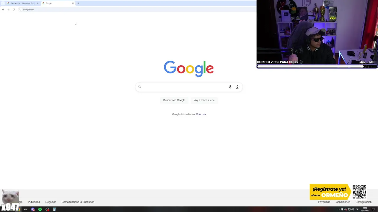Click the 'Buscar con Google' button

[x=174, y=100]
